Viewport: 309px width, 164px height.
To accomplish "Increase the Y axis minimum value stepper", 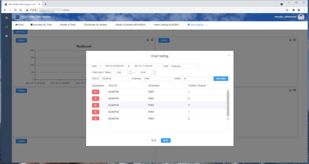I will tap(130, 71).
